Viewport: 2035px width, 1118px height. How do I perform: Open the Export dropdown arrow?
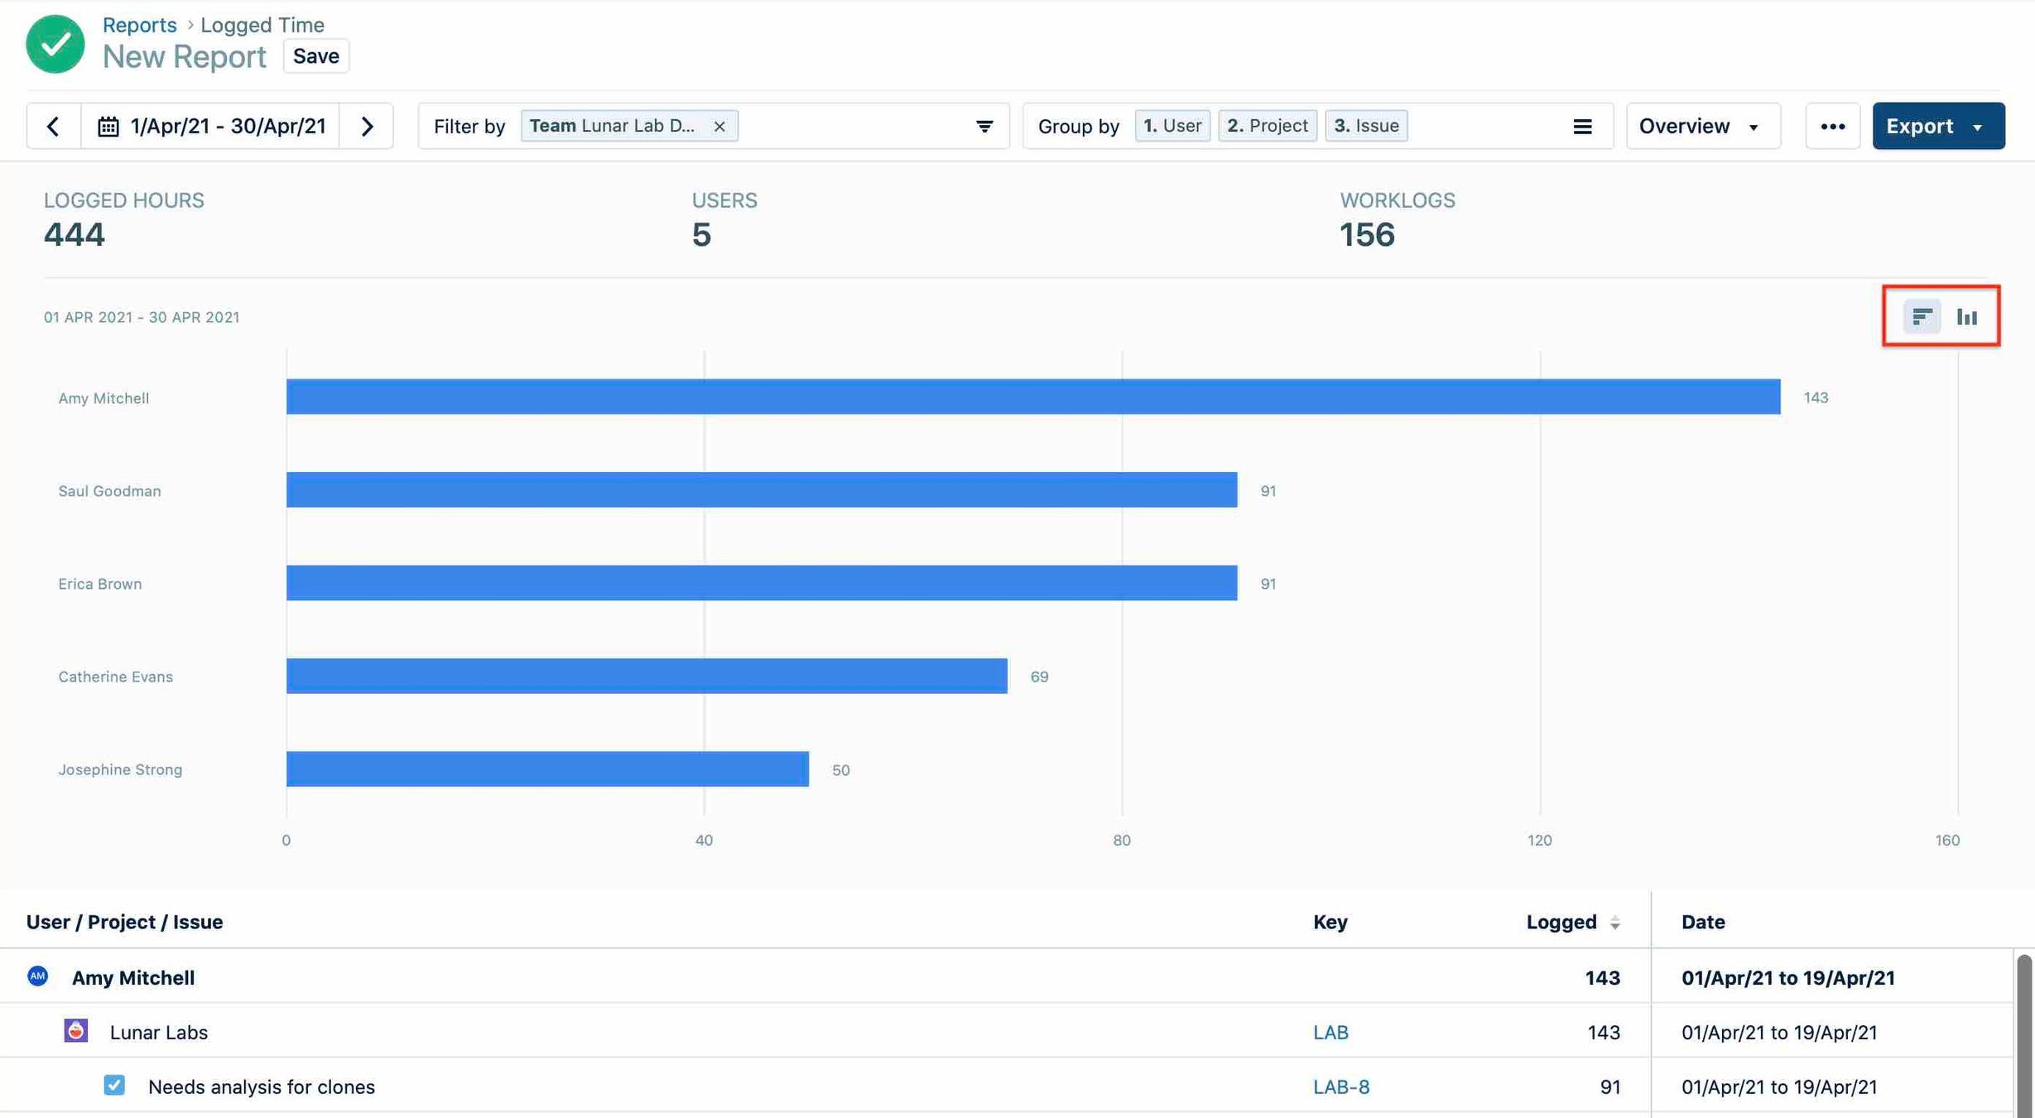1979,126
